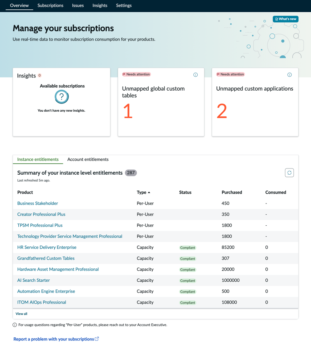Open Automation Engine Enterprise link
This screenshot has height=349, width=311.
[x=46, y=291]
